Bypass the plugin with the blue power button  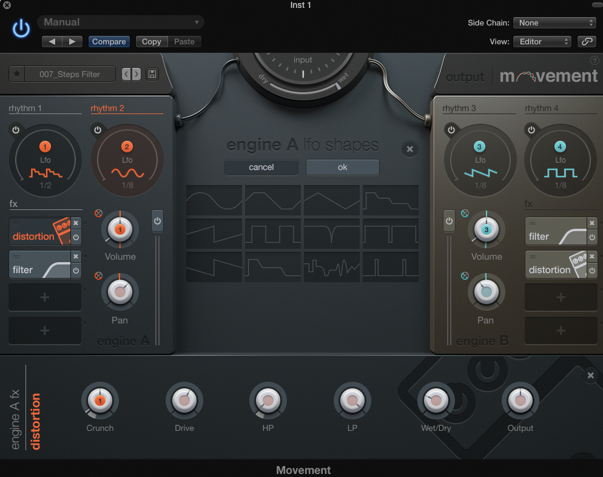pos(21,29)
